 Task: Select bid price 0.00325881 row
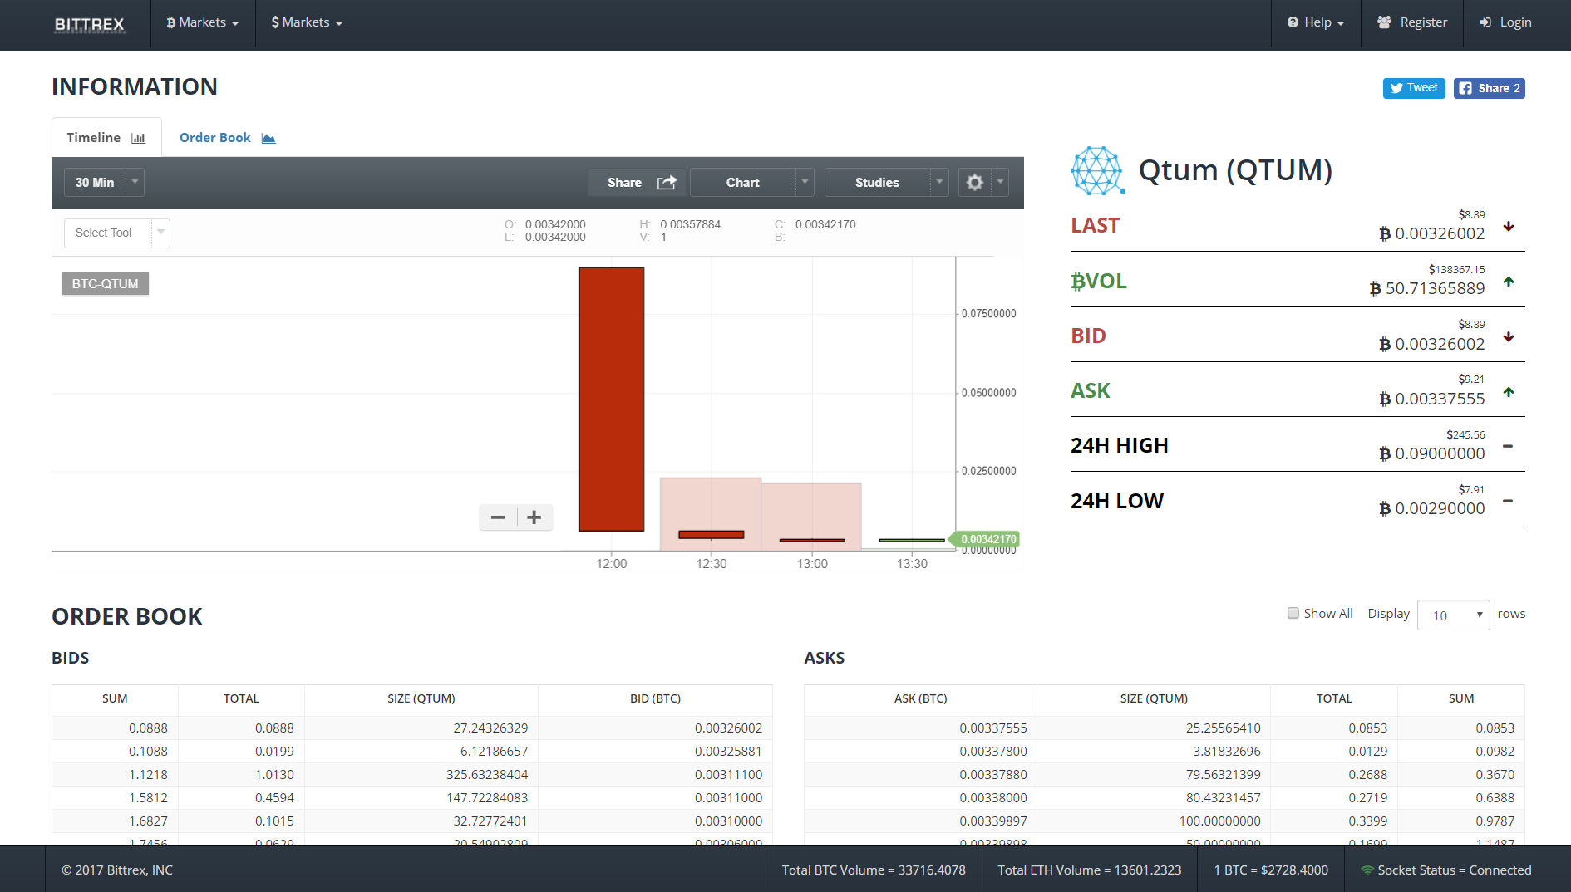(x=728, y=752)
